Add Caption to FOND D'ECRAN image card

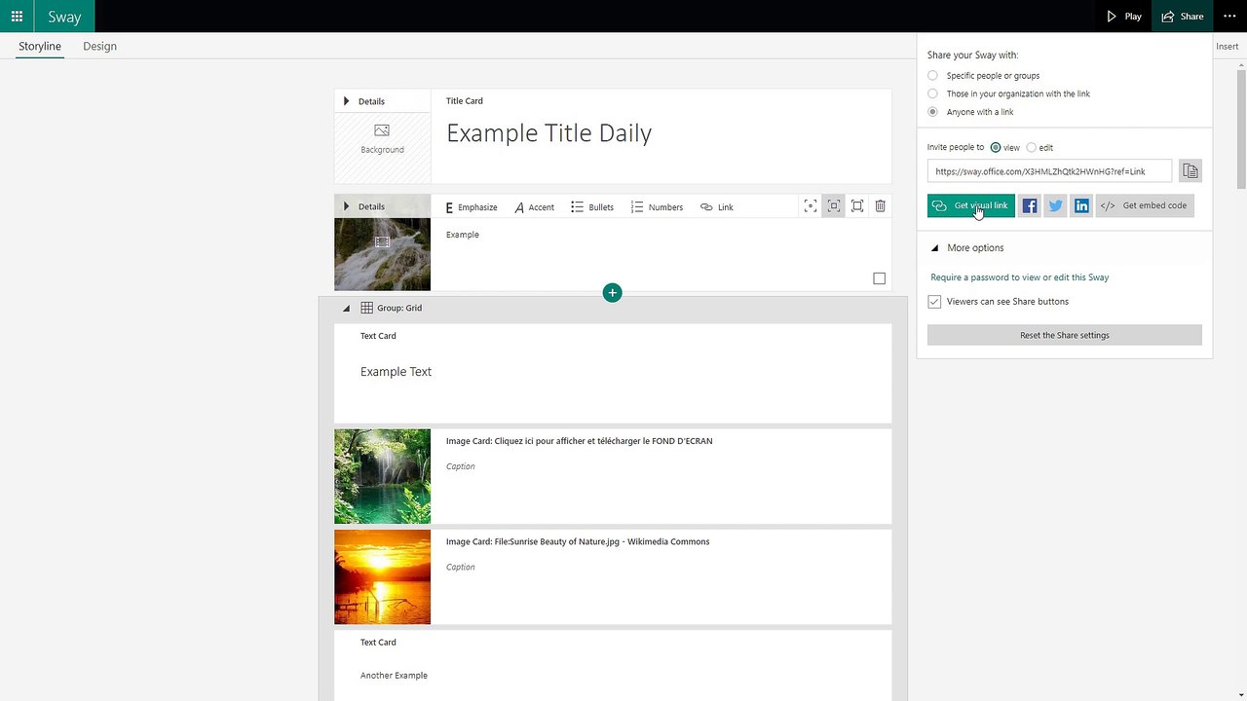[461, 466]
